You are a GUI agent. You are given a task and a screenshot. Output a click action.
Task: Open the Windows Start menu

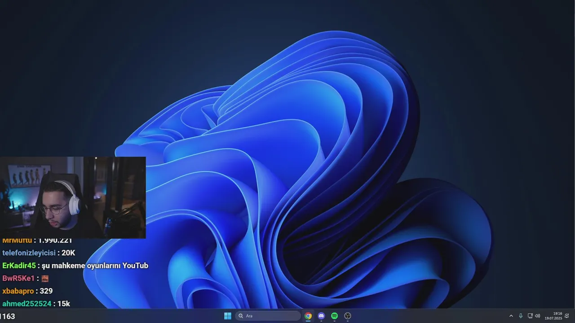point(228,316)
